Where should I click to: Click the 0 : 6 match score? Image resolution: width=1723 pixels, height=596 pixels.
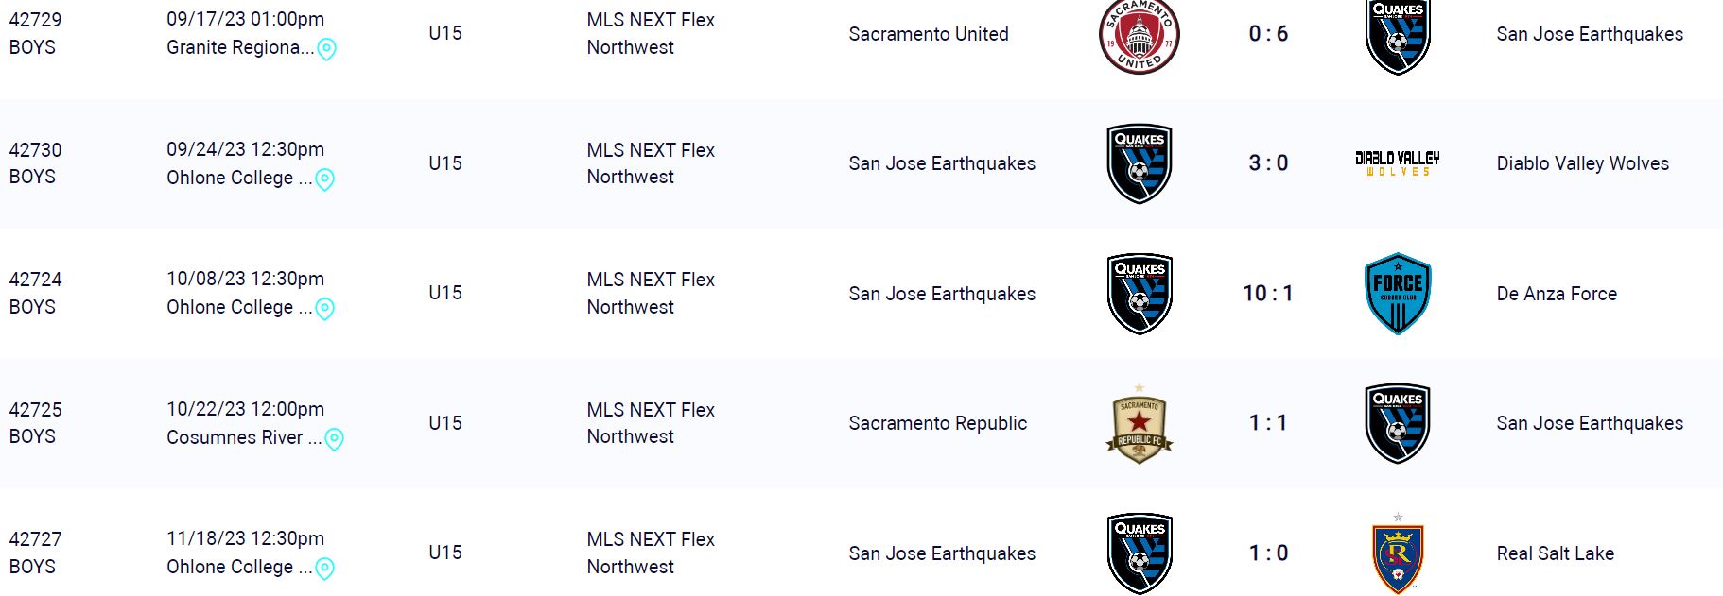click(1268, 34)
